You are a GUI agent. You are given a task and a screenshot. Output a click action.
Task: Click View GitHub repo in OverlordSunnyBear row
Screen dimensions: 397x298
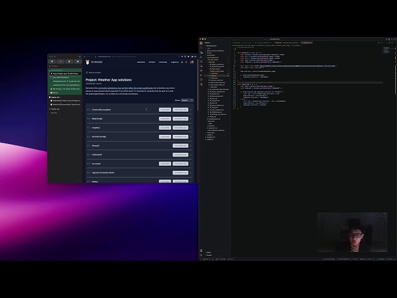pos(181,110)
